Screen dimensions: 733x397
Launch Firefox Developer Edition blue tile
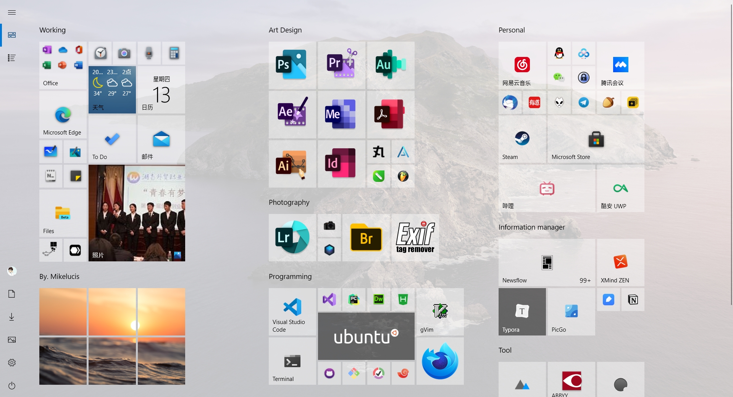point(440,361)
